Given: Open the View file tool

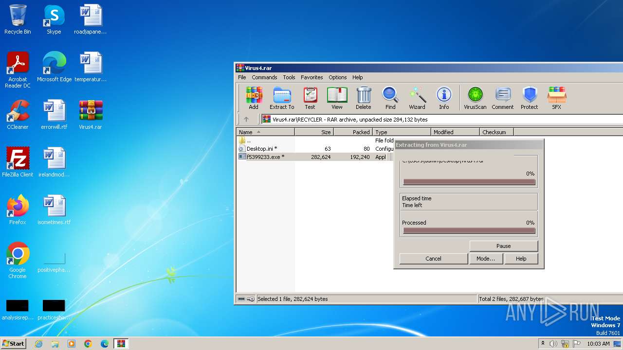Looking at the screenshot, I should point(337,98).
